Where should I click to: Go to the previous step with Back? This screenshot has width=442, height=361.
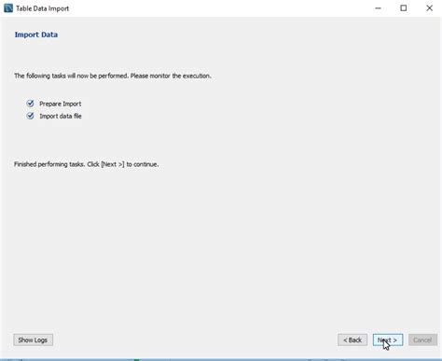coord(352,340)
